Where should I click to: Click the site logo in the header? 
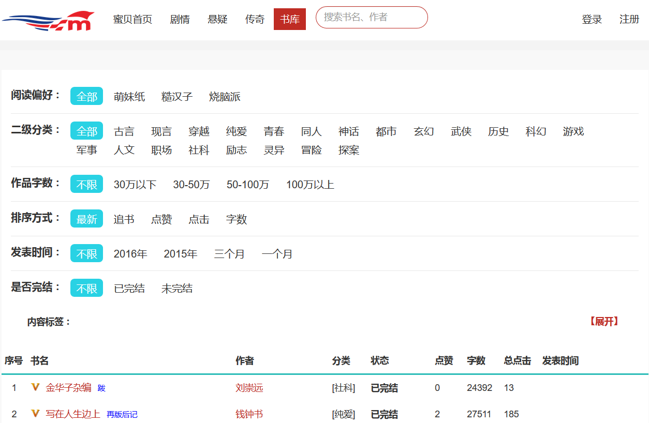(48, 21)
